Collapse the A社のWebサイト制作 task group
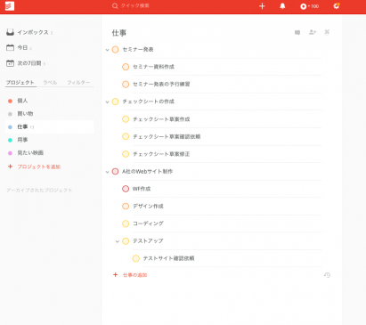366x325 pixels. [x=108, y=172]
